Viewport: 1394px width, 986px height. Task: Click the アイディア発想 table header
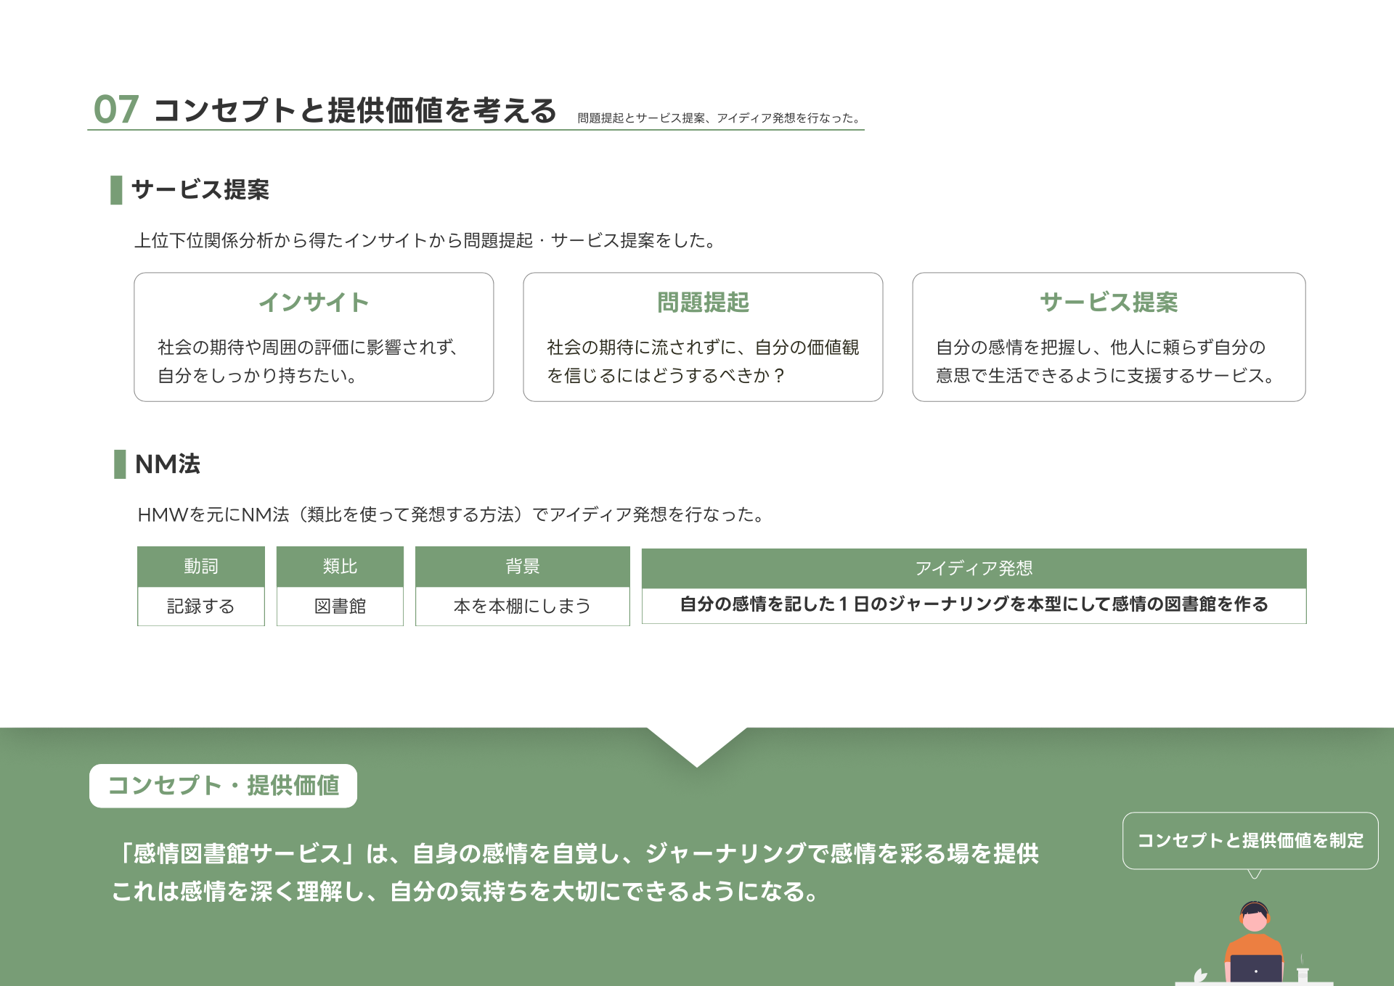[974, 568]
